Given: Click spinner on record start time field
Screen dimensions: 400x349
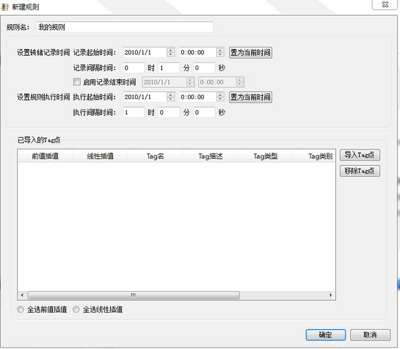Looking at the screenshot, I should pyautogui.click(x=220, y=52).
